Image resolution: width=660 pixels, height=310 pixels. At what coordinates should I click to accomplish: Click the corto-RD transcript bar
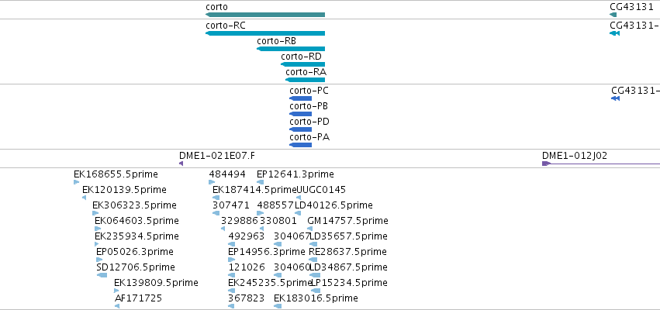[x=303, y=64]
